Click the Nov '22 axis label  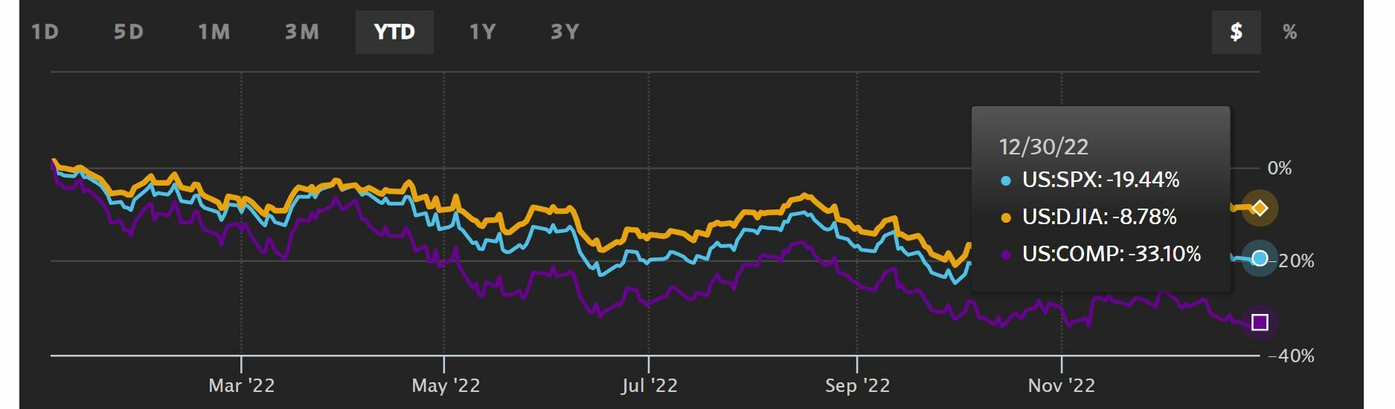[x=1062, y=386]
